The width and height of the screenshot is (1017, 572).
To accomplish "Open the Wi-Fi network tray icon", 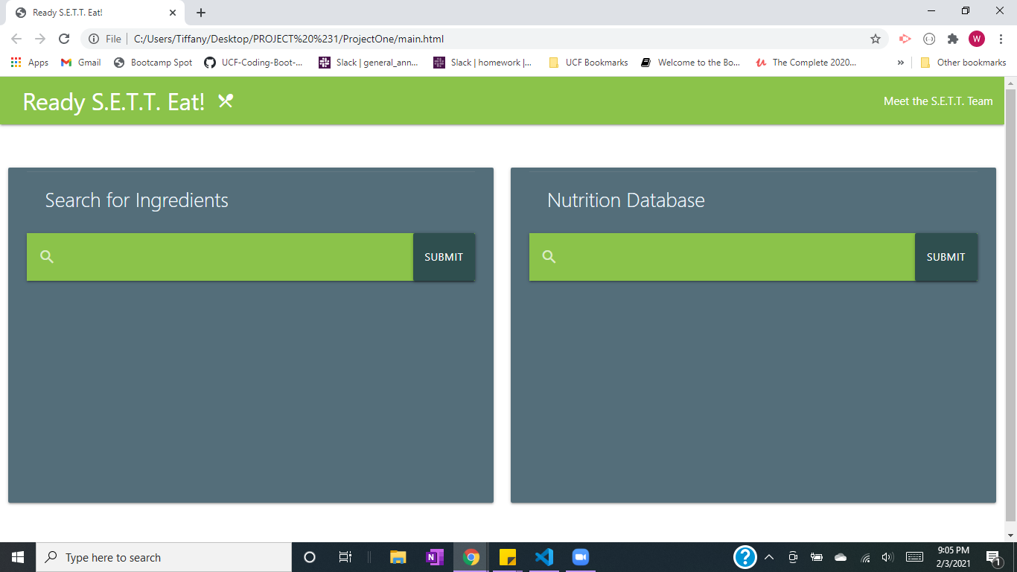I will tap(865, 557).
